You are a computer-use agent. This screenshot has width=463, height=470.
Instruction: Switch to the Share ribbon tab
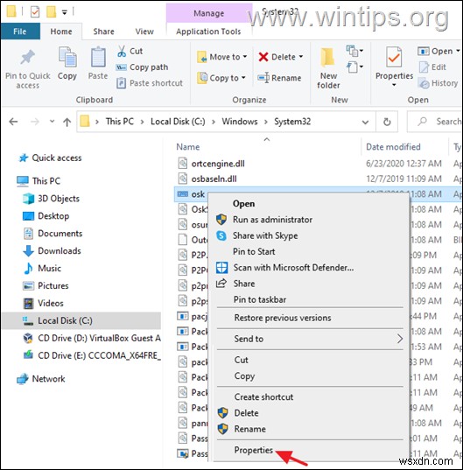pos(103,32)
